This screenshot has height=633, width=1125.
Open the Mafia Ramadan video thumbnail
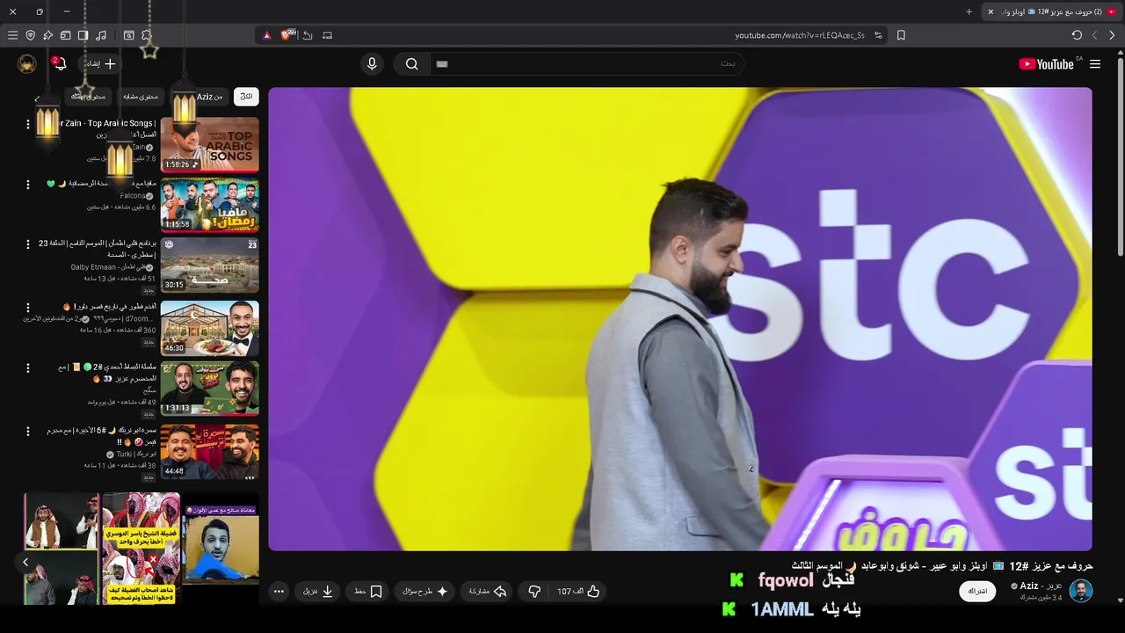click(x=209, y=205)
